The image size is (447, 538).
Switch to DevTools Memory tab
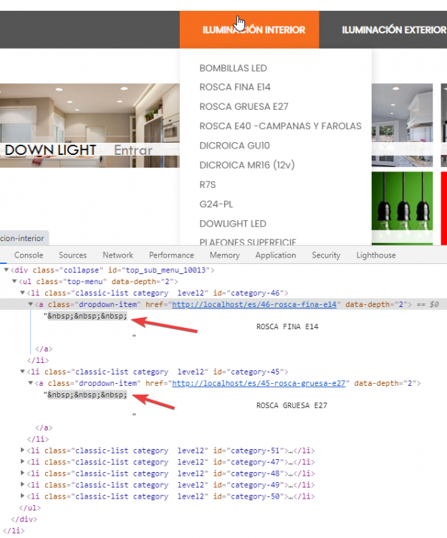click(x=225, y=255)
